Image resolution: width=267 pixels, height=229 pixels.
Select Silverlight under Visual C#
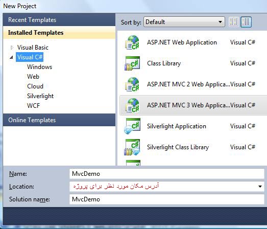point(40,96)
